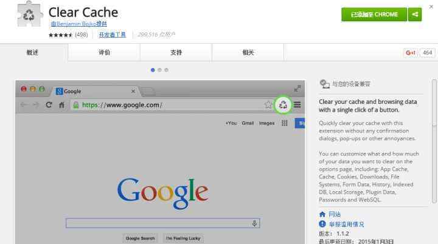Open Benjamin Bojko developer link
Screen dimensions: 438x244
click(78, 24)
